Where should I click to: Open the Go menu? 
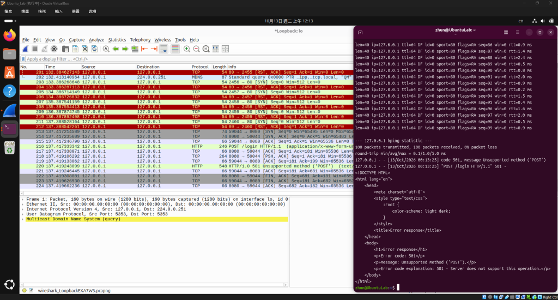62,40
